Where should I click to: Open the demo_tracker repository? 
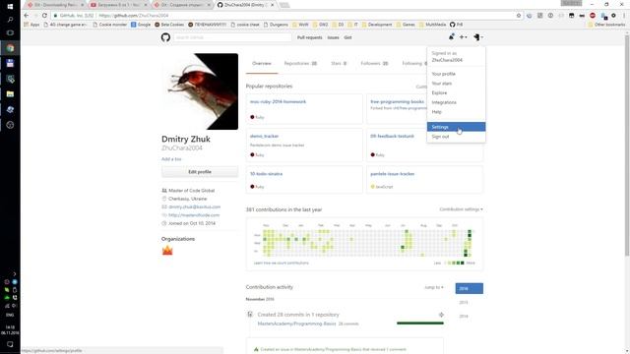(x=264, y=136)
